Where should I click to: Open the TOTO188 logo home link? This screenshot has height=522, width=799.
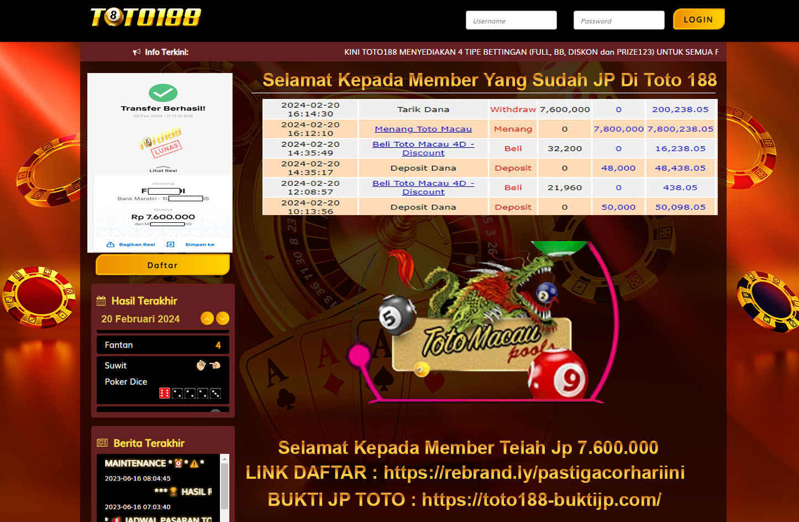pos(146,17)
